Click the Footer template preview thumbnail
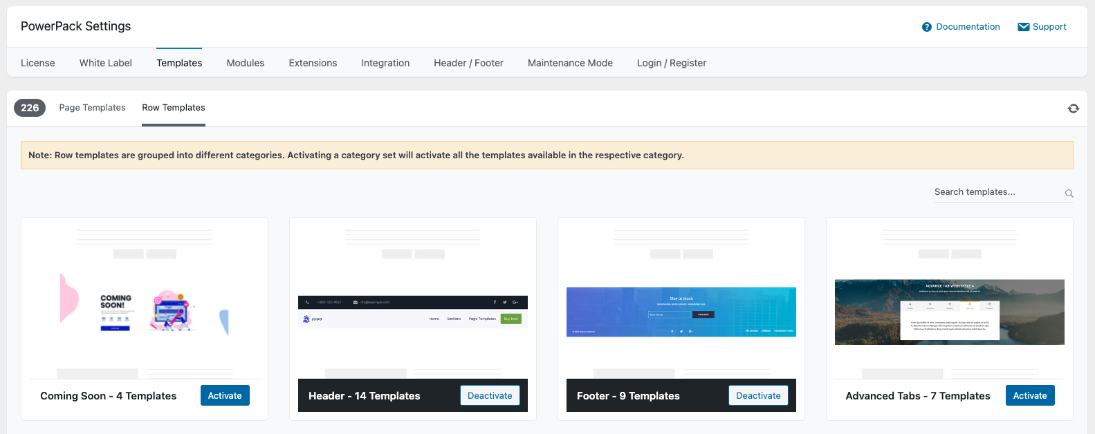The image size is (1095, 434). click(681, 302)
